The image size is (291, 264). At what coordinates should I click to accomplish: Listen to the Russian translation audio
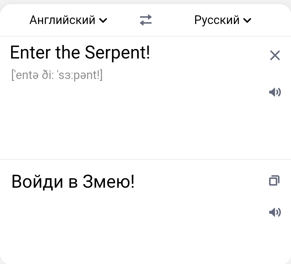[x=275, y=212]
